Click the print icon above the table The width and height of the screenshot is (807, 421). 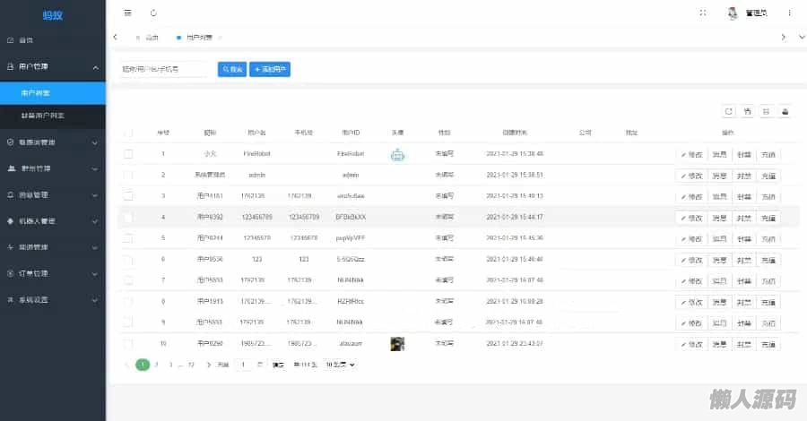coord(785,111)
